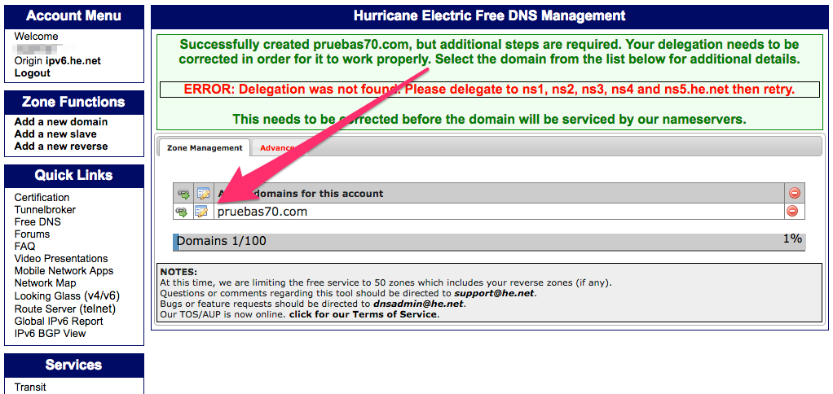Viewport: 833px width, 394px height.
Task: Click the green arrow icon beside pruebas70.com
Action: click(x=182, y=212)
